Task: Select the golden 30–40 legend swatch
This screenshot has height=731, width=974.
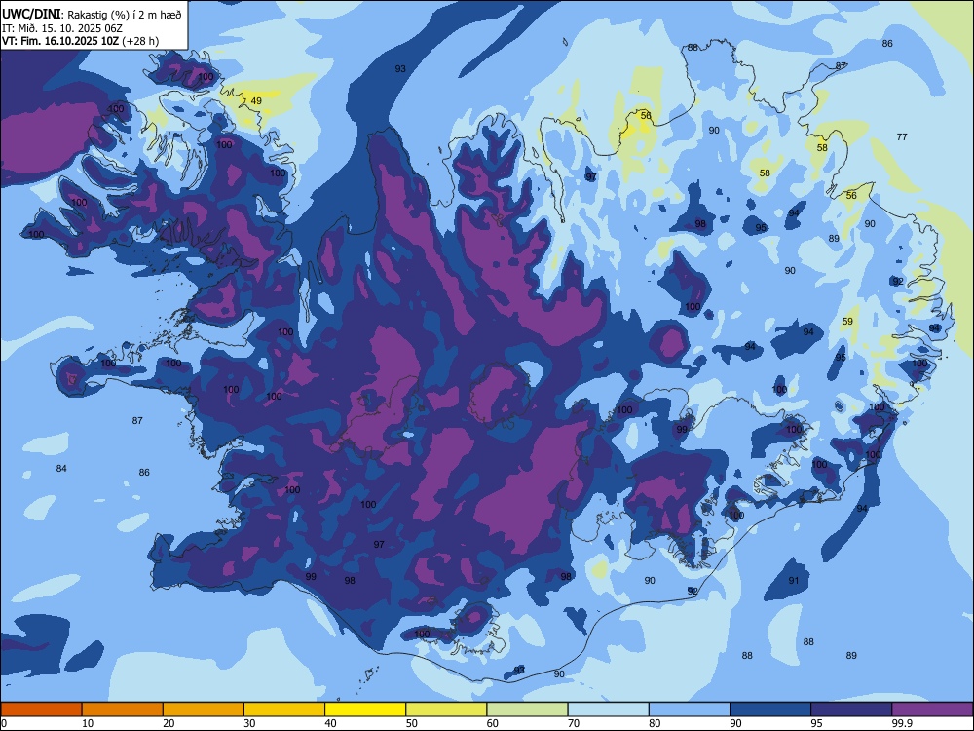Action: (x=284, y=710)
